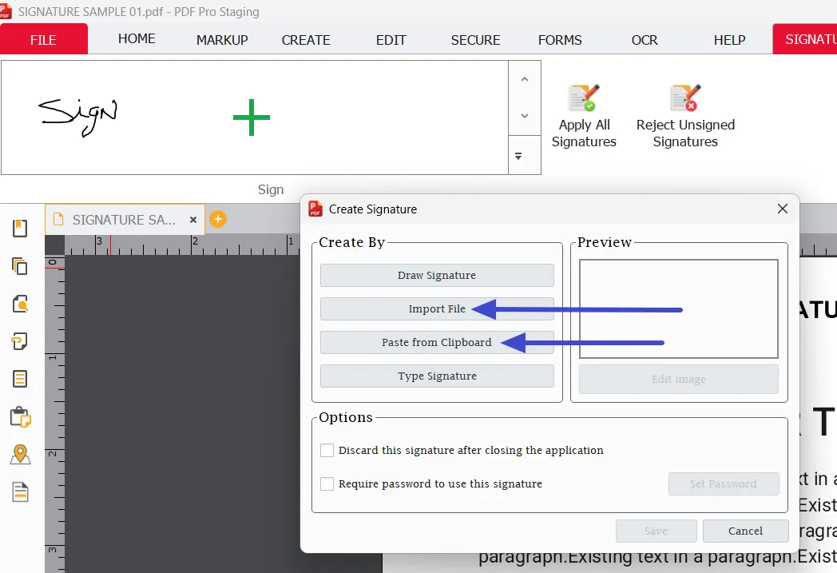Open the Attachments sidebar panel
This screenshot has width=837, height=573.
[x=20, y=340]
